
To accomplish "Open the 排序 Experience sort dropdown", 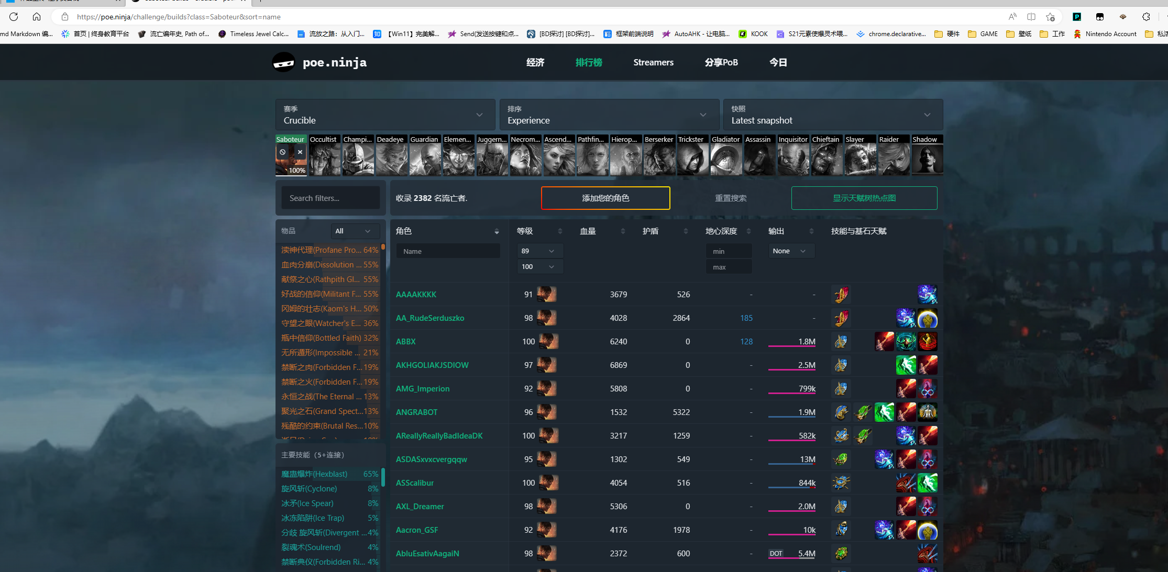I will pos(609,115).
